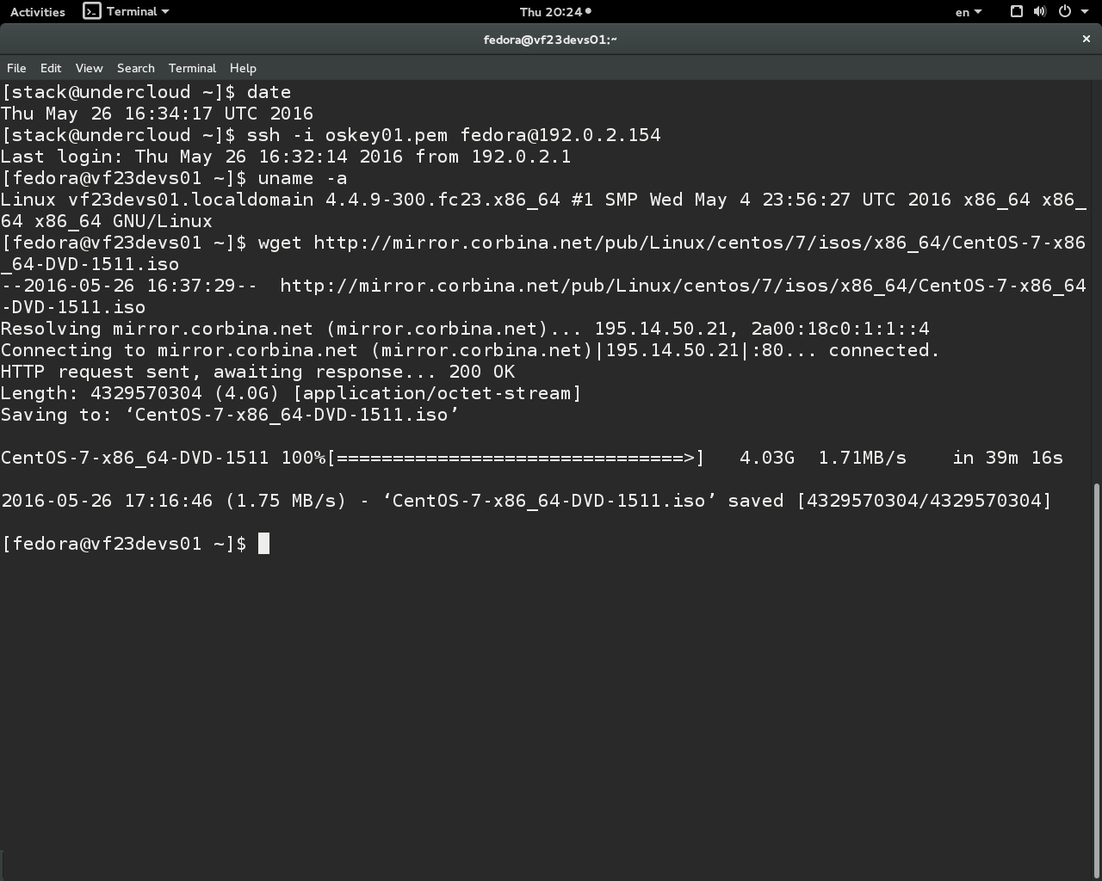Open the Terminal app menu in top bar

pyautogui.click(x=126, y=11)
